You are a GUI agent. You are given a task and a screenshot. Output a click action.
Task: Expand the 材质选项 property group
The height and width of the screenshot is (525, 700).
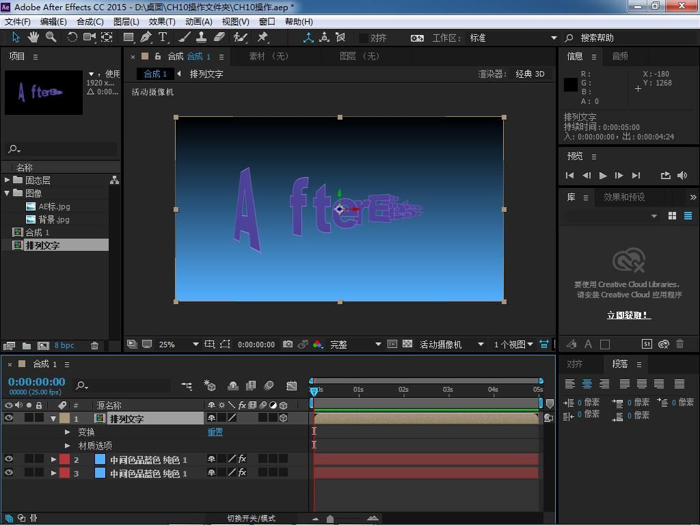click(68, 445)
